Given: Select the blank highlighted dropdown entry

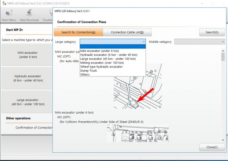Looking at the screenshot, I should pos(113,47).
